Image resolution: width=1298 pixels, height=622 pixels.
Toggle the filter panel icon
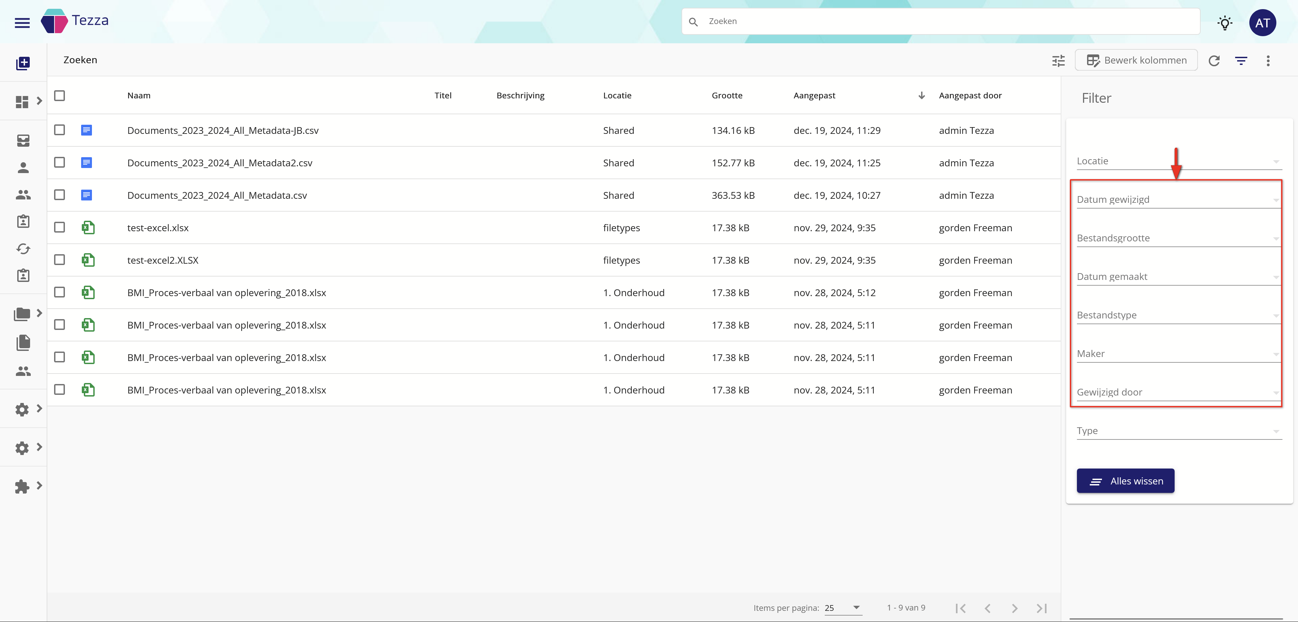point(1241,61)
